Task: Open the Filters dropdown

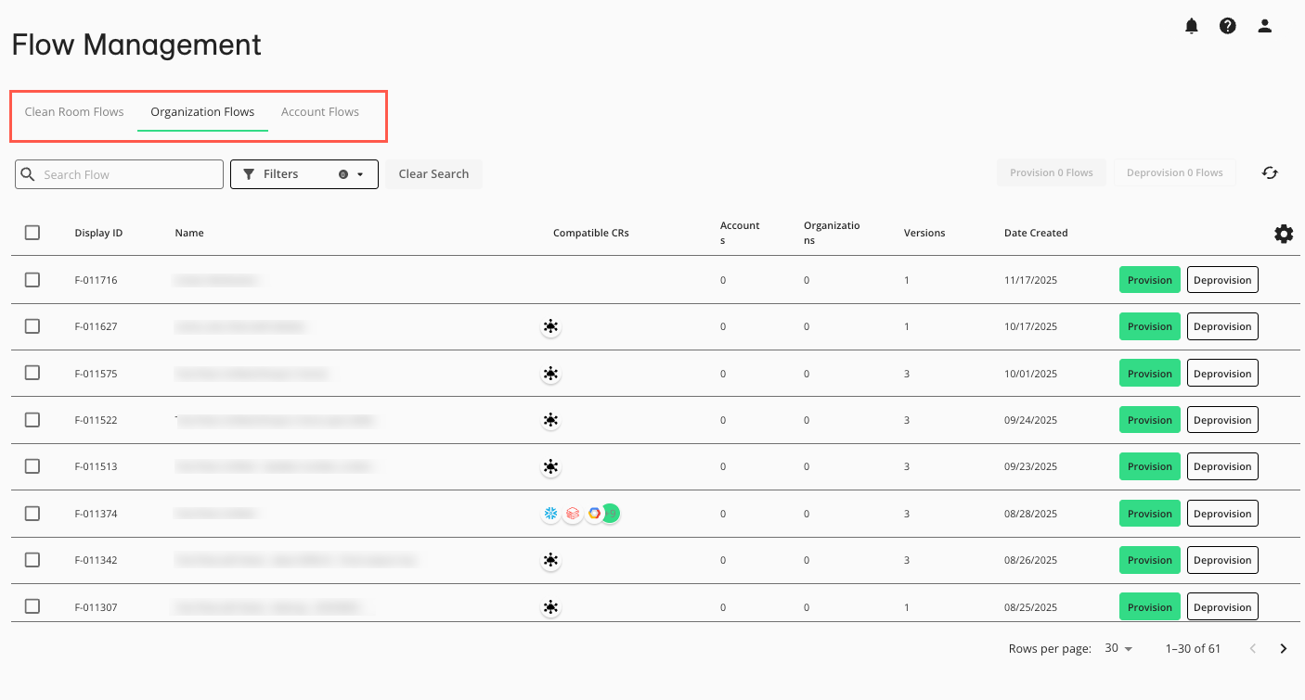Action: (x=304, y=174)
